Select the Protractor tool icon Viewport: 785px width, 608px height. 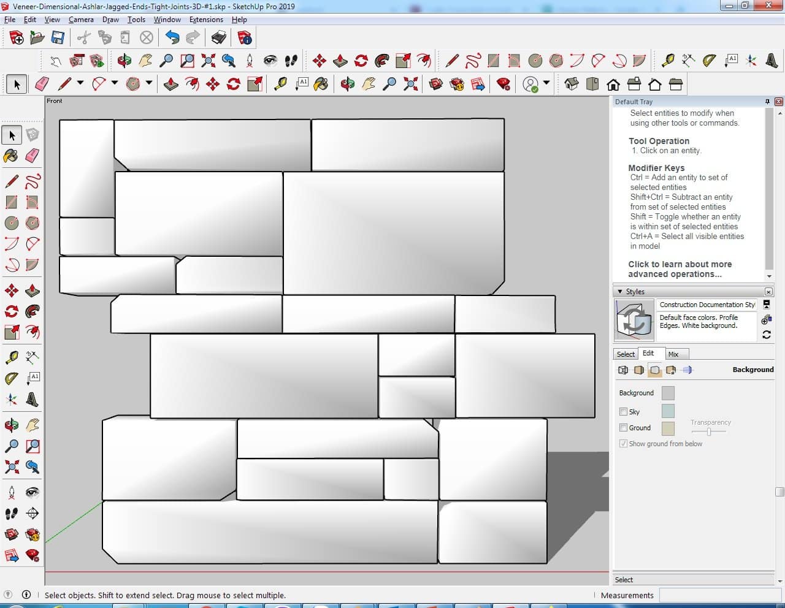click(709, 61)
